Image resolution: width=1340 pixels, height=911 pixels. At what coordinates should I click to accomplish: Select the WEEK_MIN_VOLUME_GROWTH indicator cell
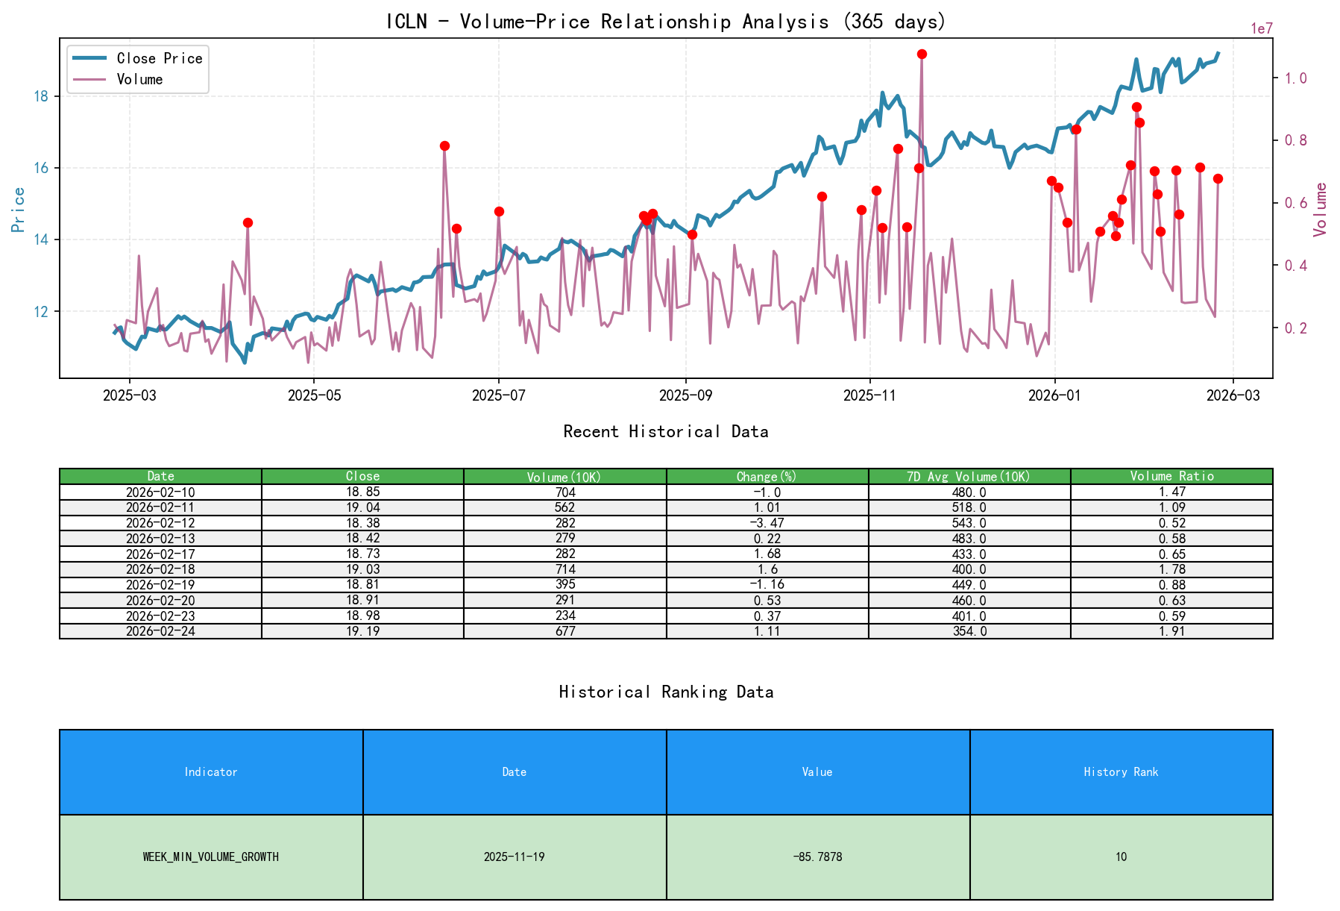(x=211, y=857)
